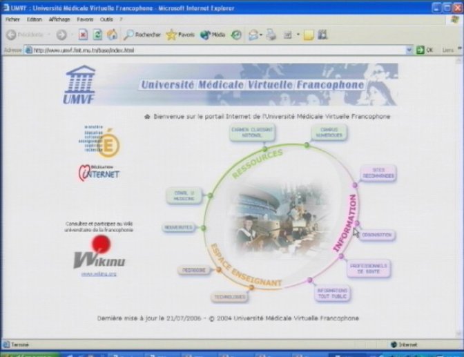Screen dimensions: 464x357
Task: Click the Terminé status bar text
Action: coord(20,345)
